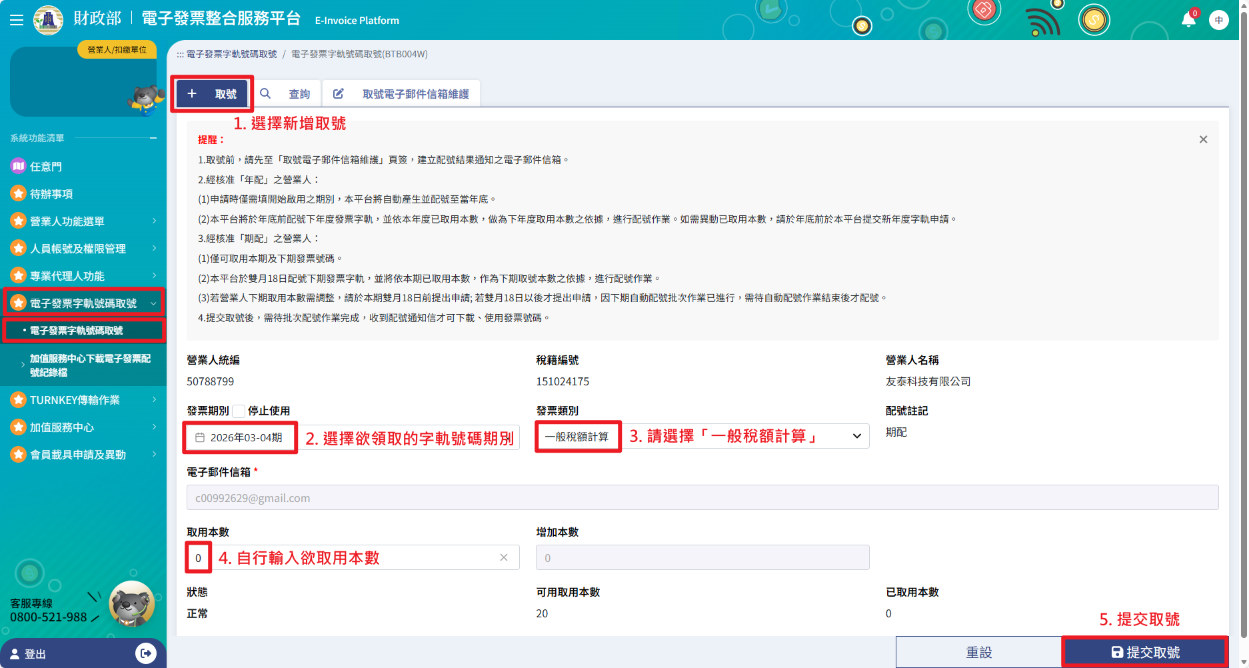This screenshot has width=1249, height=668.
Task: Click the customer service bear mascot
Action: (131, 603)
